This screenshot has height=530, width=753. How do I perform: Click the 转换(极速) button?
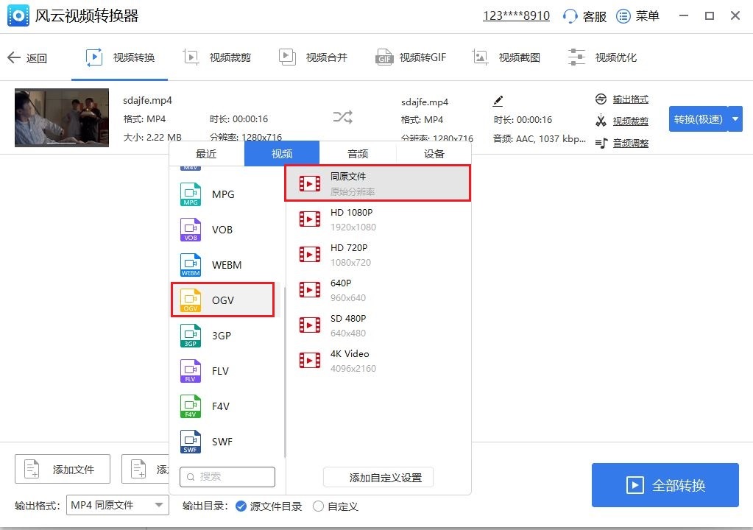pyautogui.click(x=698, y=119)
